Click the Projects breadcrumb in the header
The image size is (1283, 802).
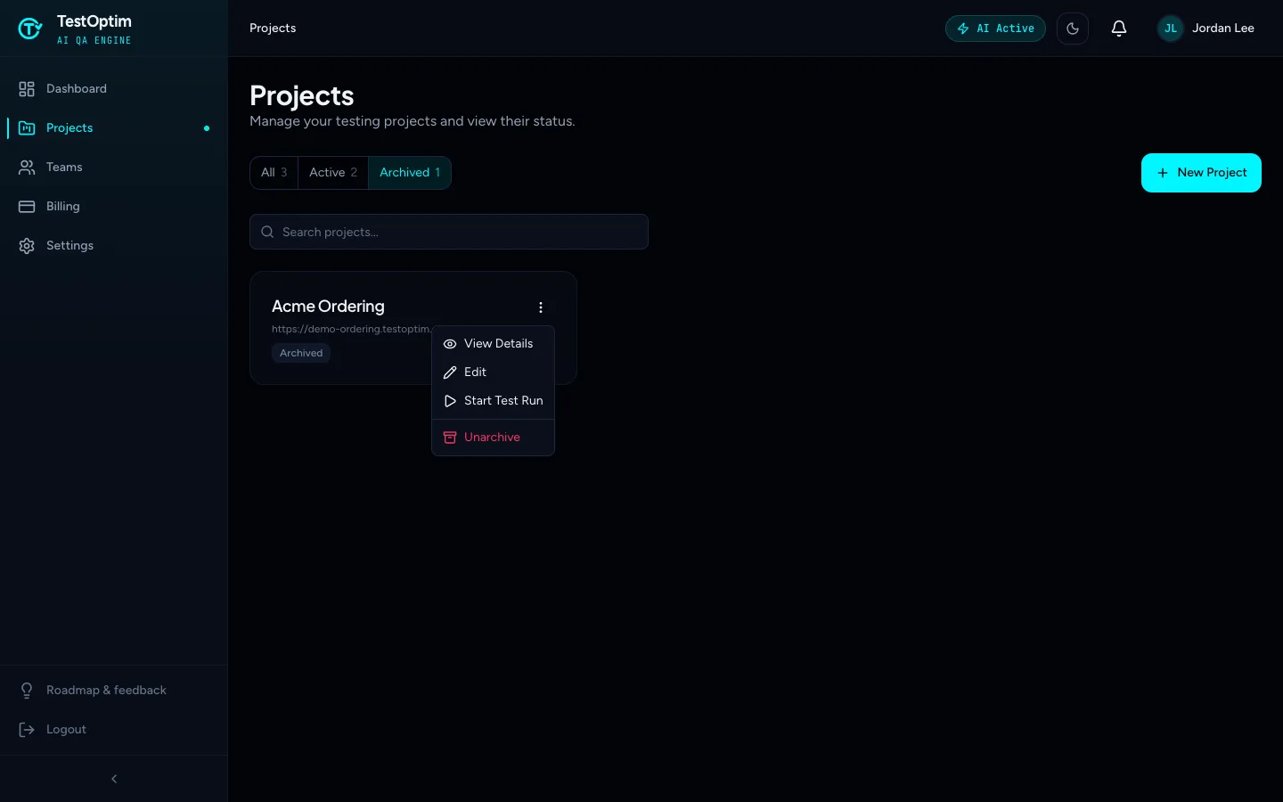click(273, 29)
